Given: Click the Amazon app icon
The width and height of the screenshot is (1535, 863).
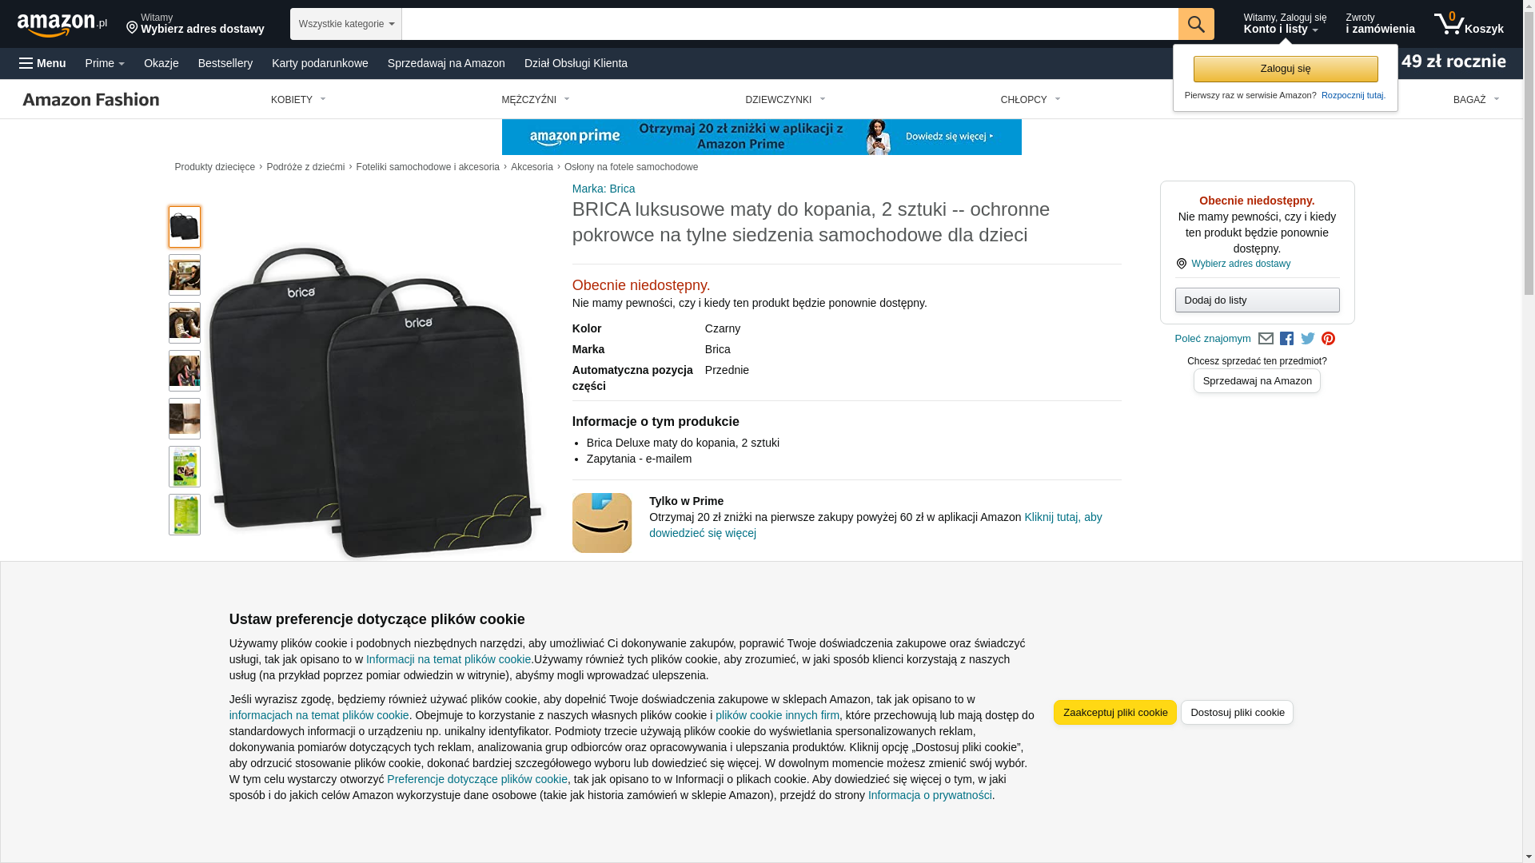Looking at the screenshot, I should coord(602,523).
